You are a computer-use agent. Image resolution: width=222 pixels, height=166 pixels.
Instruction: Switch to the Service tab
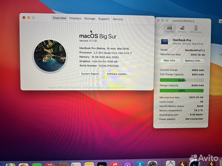tap(118, 19)
